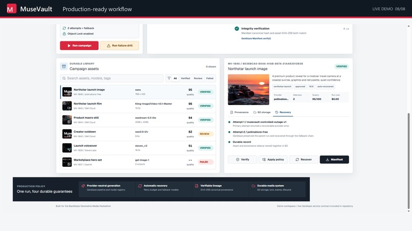Select the Failed filter
The width and height of the screenshot is (412, 231).
click(x=210, y=79)
